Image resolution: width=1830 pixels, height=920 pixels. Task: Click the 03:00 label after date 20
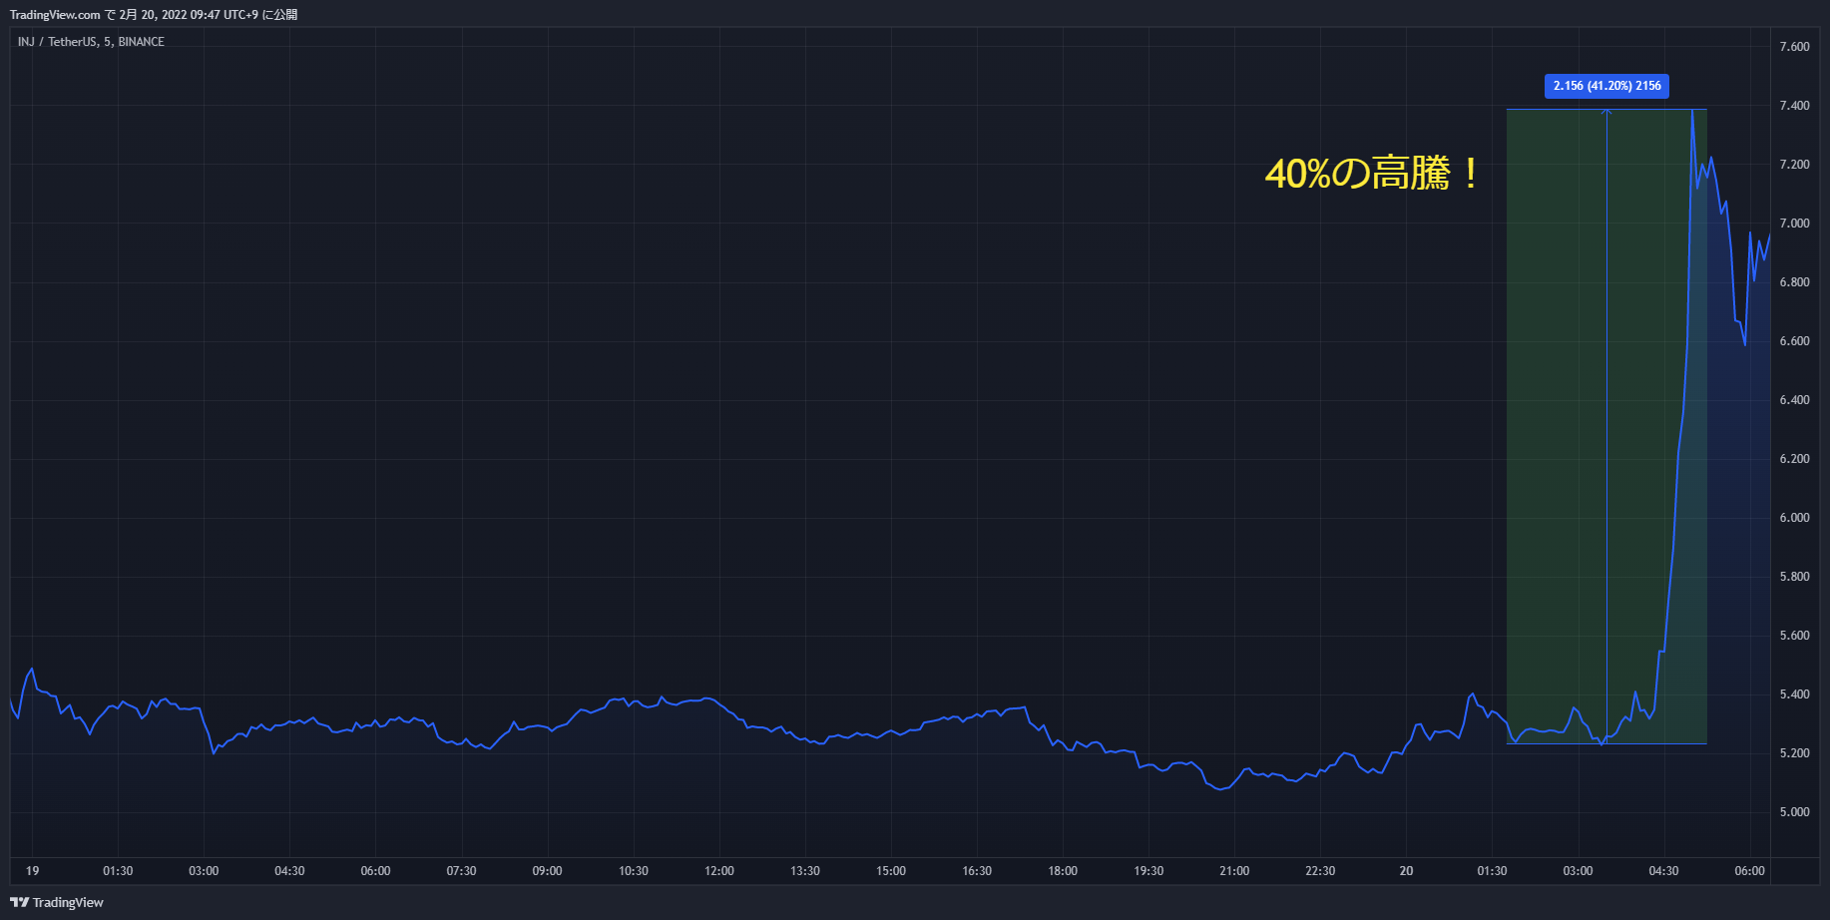pyautogui.click(x=1578, y=871)
